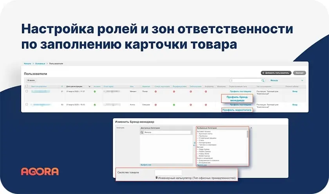Click right arrow to move category to selected

click(x=194, y=143)
